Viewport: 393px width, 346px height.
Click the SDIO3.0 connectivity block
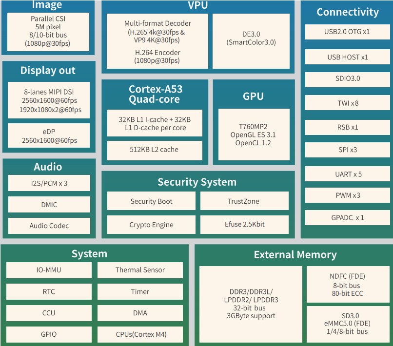pyautogui.click(x=347, y=78)
